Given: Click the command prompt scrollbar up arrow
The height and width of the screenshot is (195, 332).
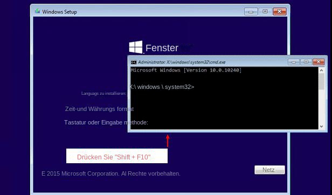Looking at the screenshot, I should click(x=321, y=70).
